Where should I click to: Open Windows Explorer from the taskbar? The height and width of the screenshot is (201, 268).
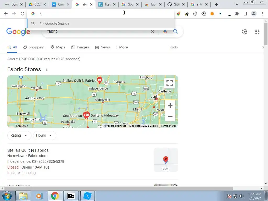point(23,196)
